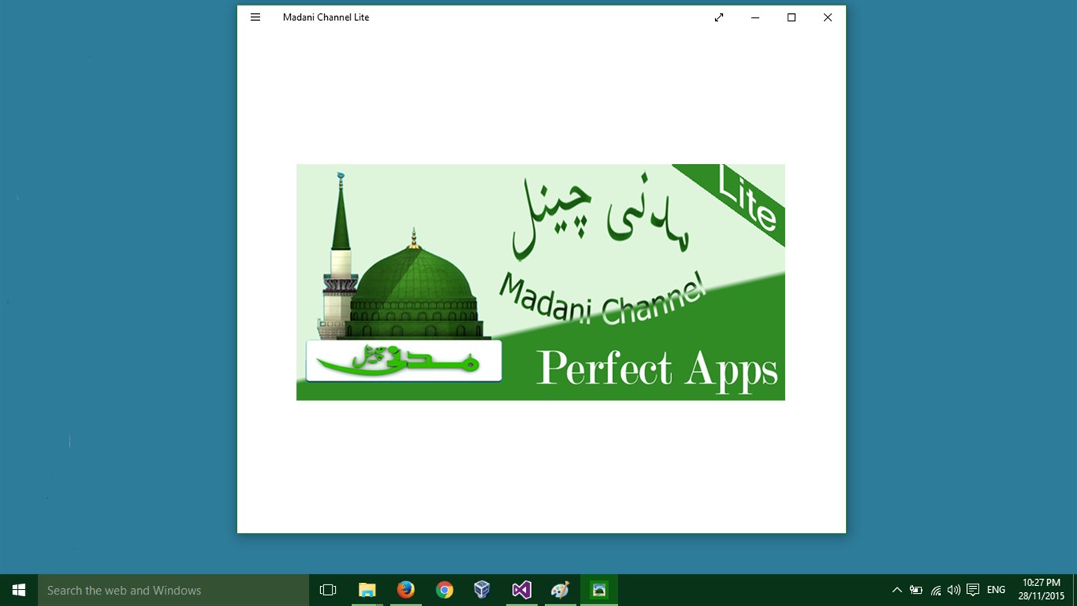Launch Paint from the taskbar
Screen dimensions: 1077x606
(x=560, y=589)
